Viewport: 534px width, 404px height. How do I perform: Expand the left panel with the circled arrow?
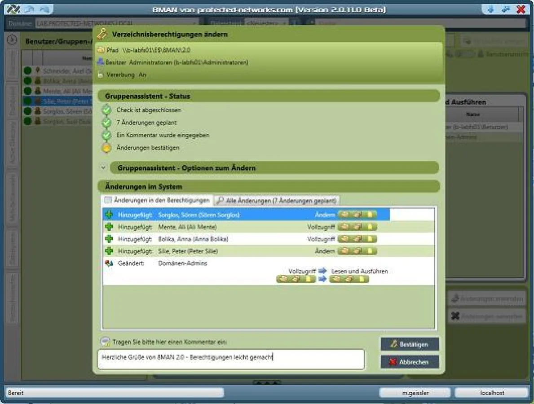pos(12,40)
